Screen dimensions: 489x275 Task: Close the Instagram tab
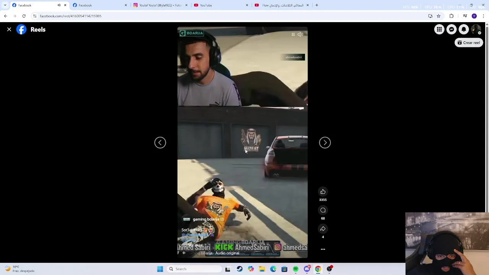pyautogui.click(x=186, y=5)
